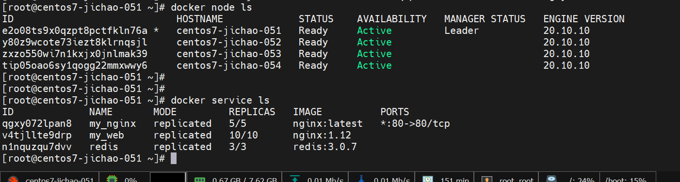Click engine version 20.10.10 on the Leader row
This screenshot has width=680, height=182.
(567, 31)
